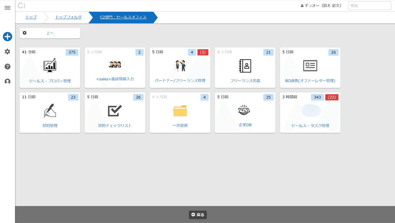The width and height of the screenshot is (395, 223).
Task: Click the blue 4 badge on パートナー/フリーランス管理
Action: point(192,52)
